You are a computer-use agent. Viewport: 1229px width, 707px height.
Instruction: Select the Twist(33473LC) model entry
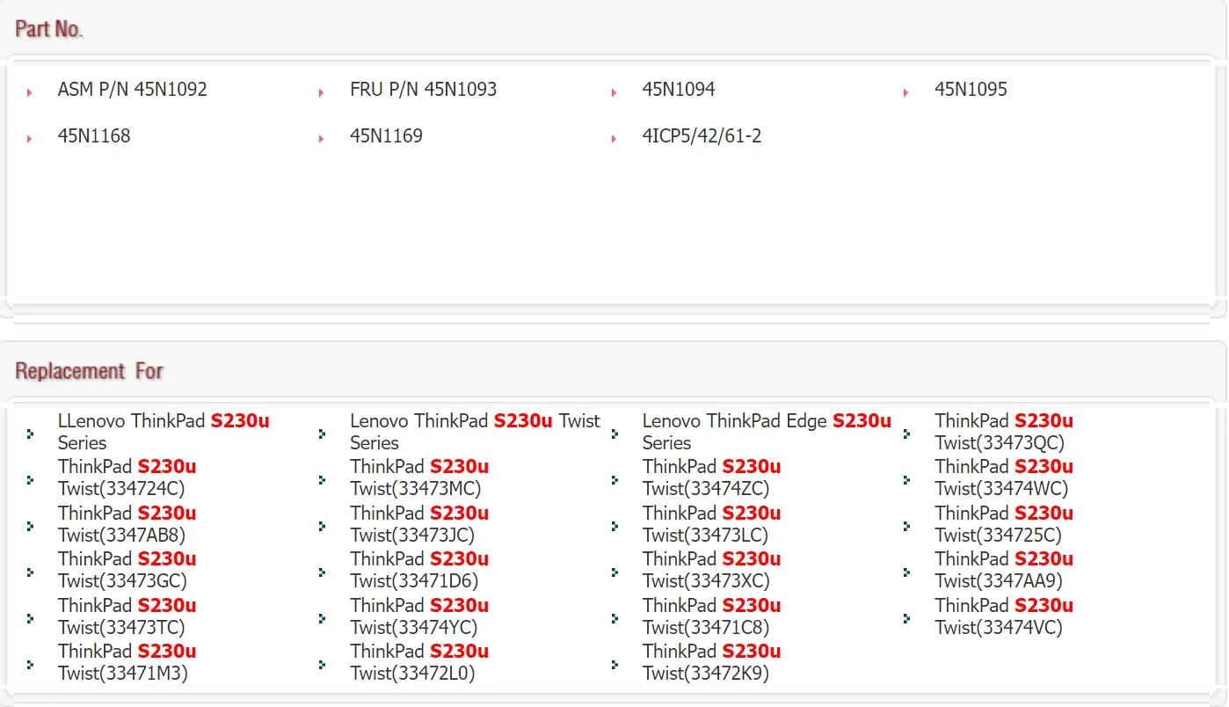coord(712,524)
